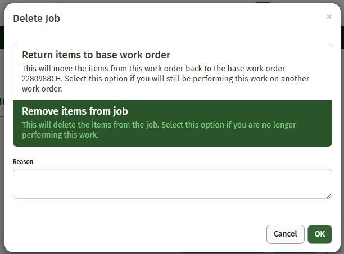Click the "Reason" field label

tap(23, 162)
